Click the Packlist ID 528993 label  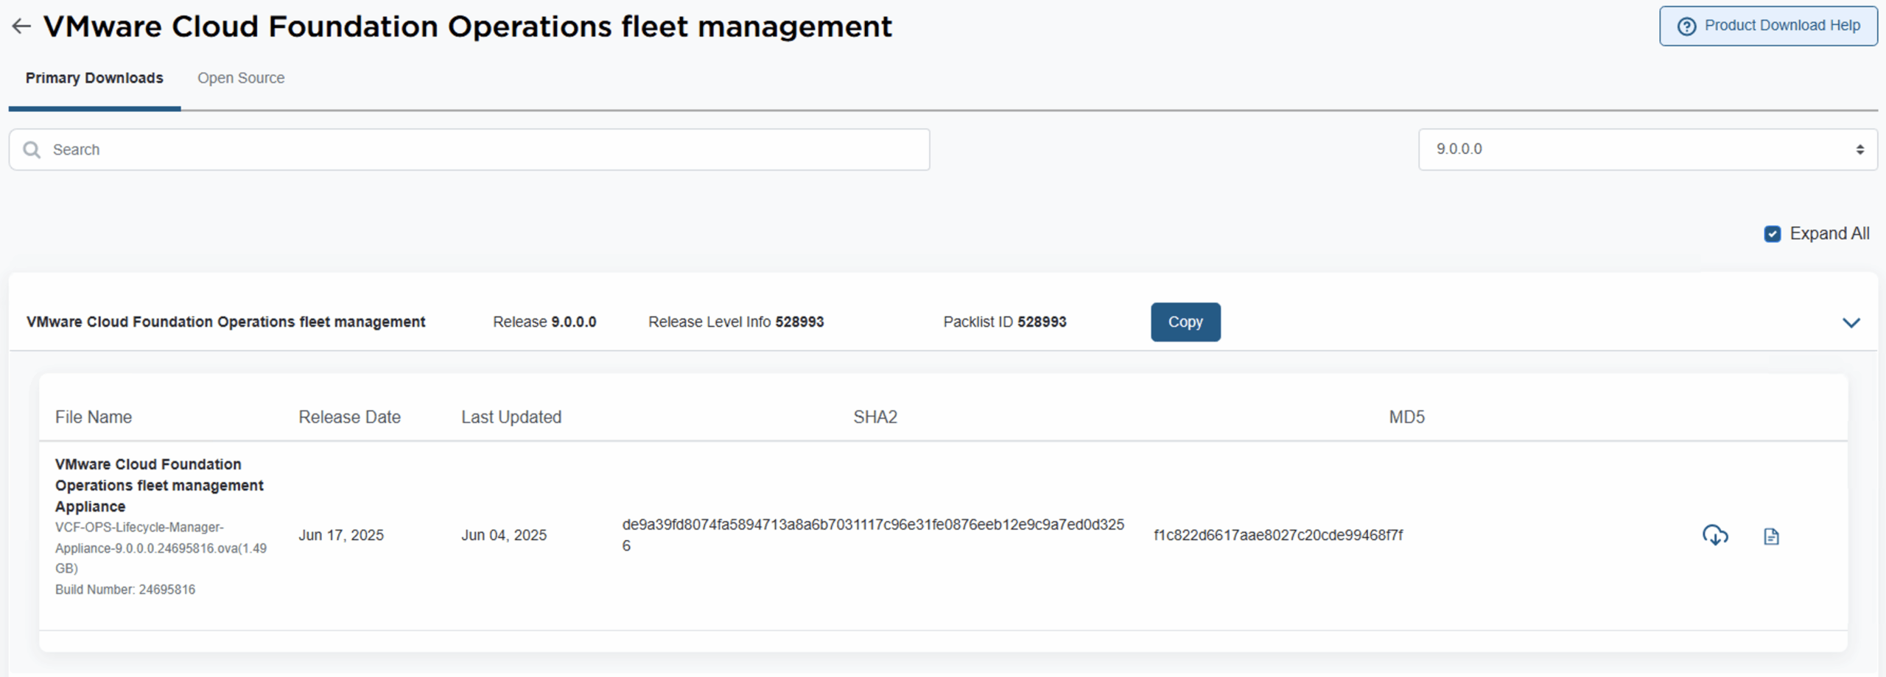tap(1004, 322)
